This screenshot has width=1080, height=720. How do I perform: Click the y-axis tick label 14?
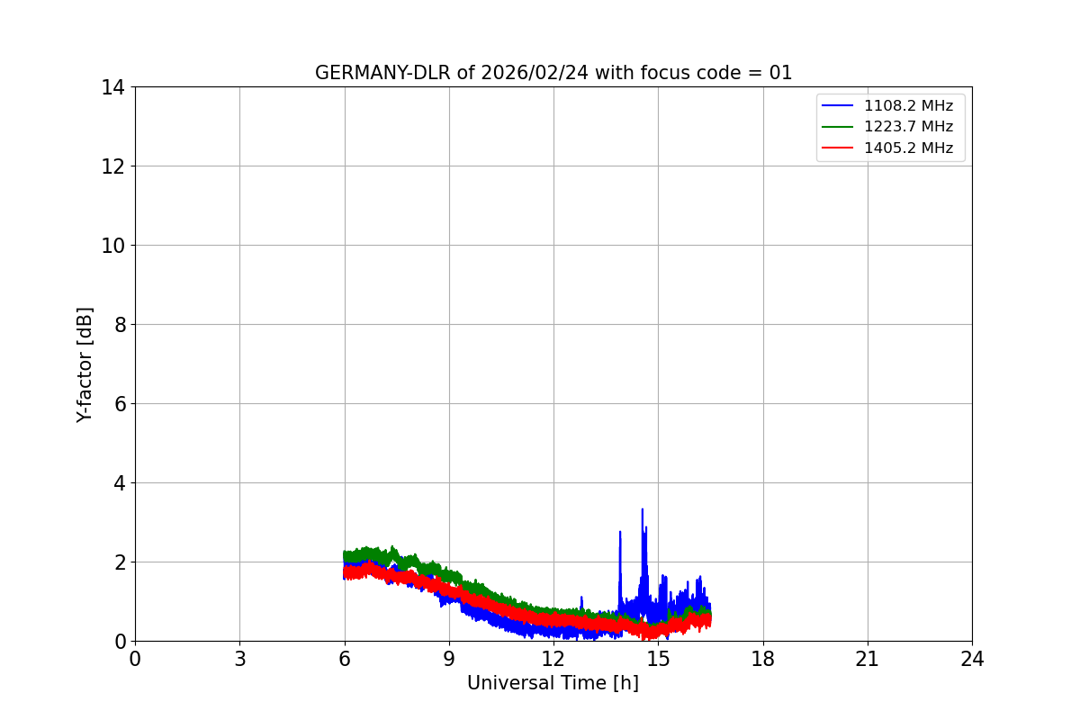coord(112,87)
